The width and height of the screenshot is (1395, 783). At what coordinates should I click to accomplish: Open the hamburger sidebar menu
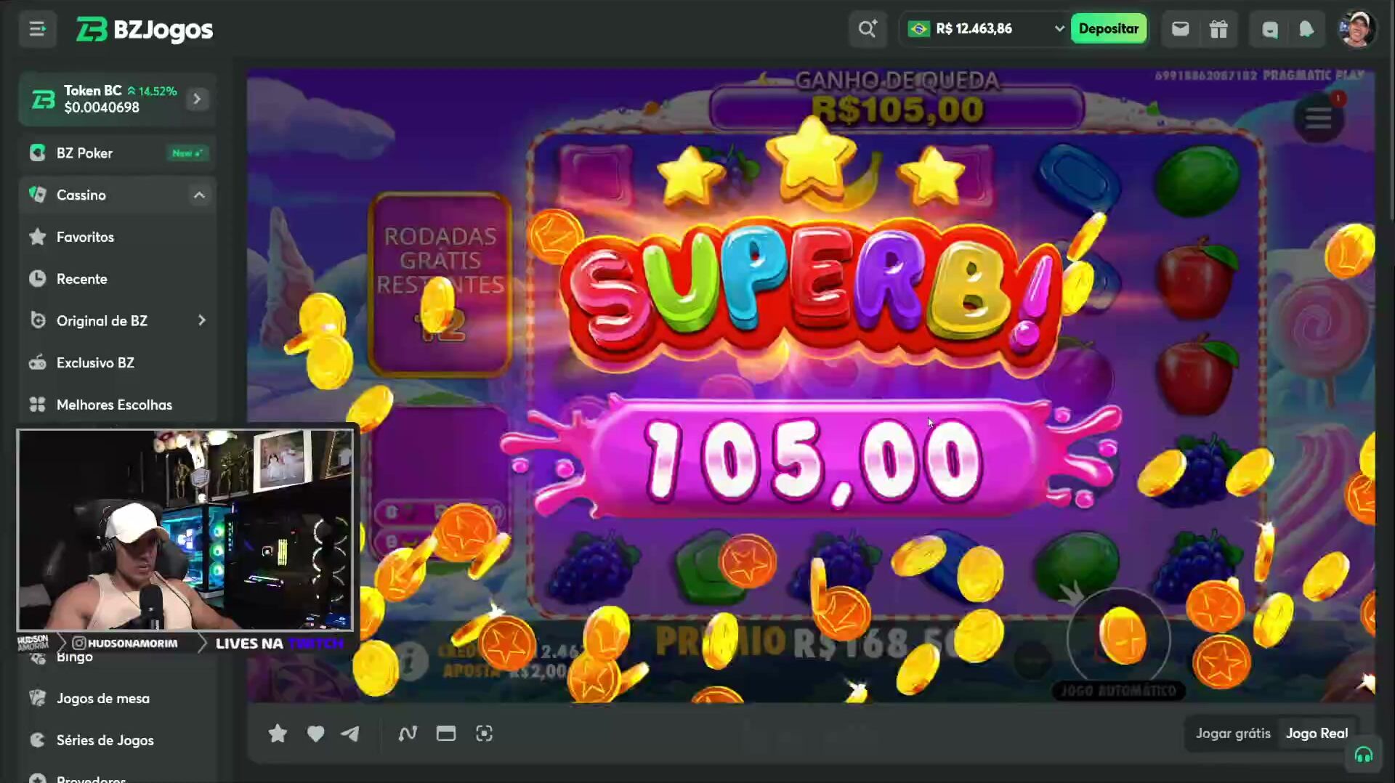[37, 29]
